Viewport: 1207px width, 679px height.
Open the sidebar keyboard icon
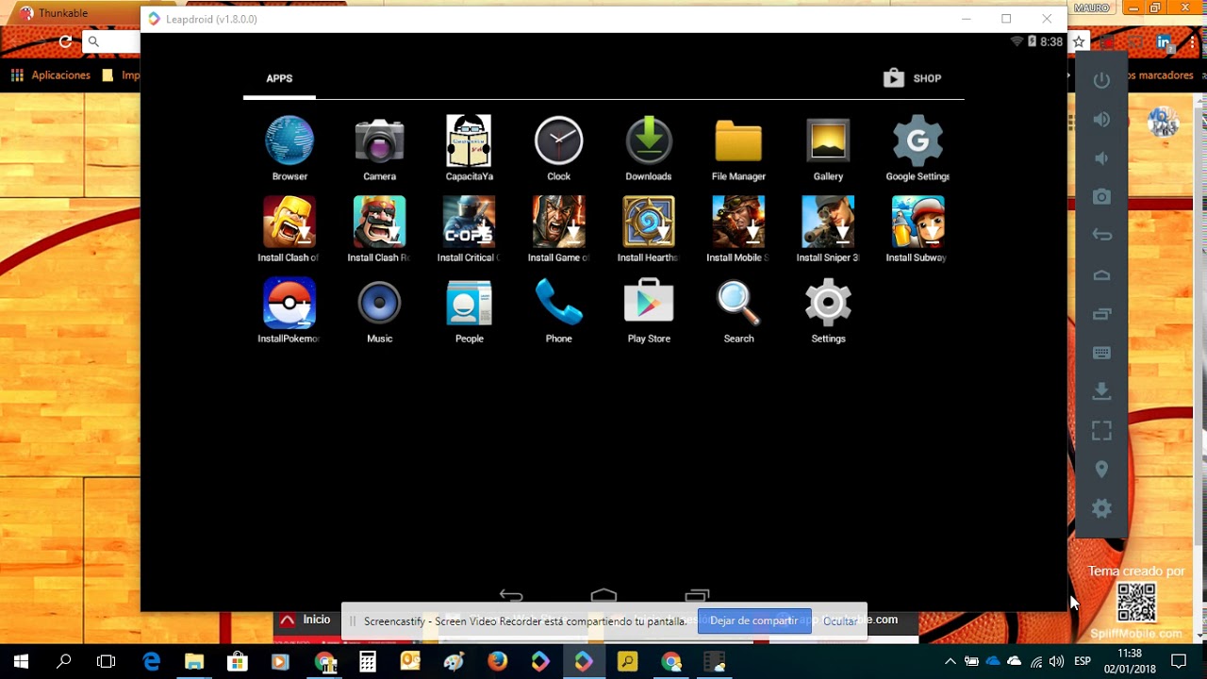click(1101, 353)
